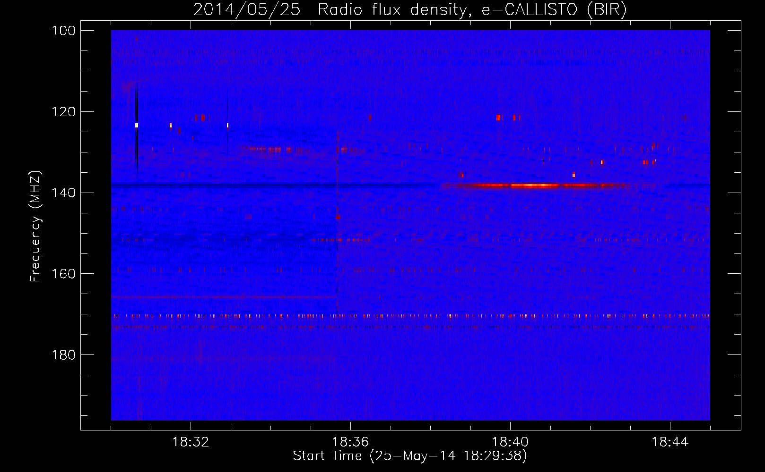The image size is (765, 472).
Task: Click the 160 frequency tick label
Action: pos(63,274)
